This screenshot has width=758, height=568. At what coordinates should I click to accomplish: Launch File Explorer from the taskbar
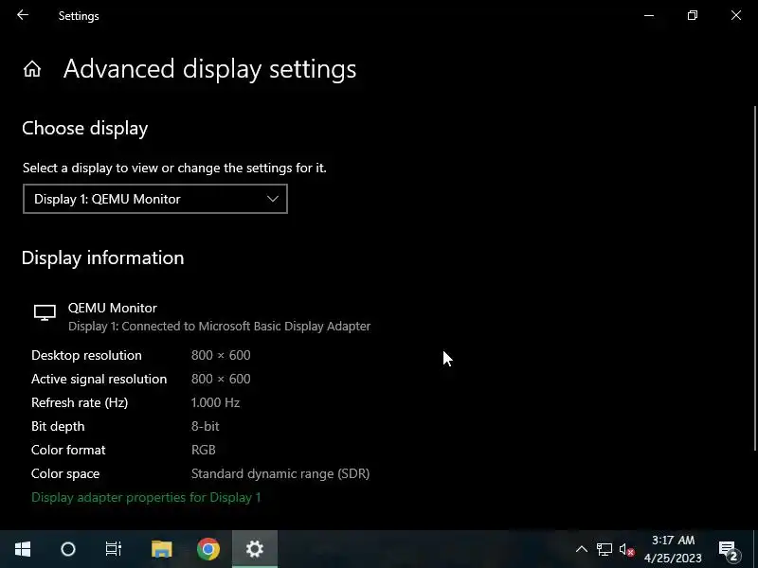161,549
